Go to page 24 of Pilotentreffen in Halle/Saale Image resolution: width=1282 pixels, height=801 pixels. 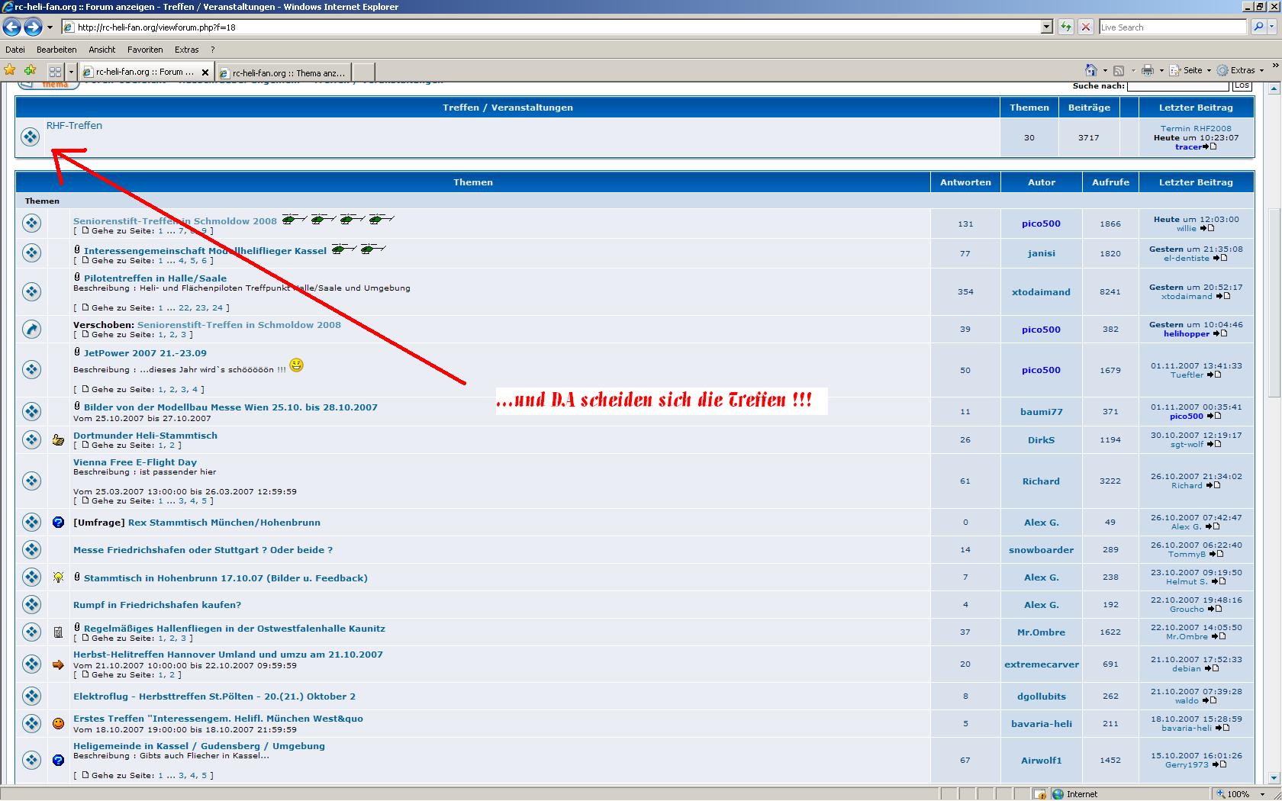217,308
